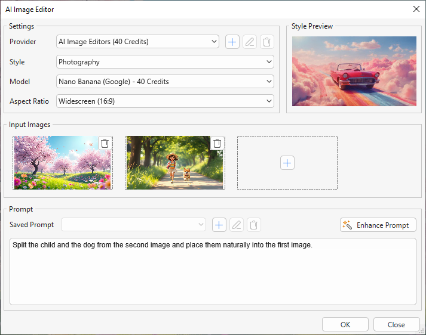Delete the saved prompt with the trash icon
This screenshot has width=426, height=335.
pyautogui.click(x=254, y=225)
